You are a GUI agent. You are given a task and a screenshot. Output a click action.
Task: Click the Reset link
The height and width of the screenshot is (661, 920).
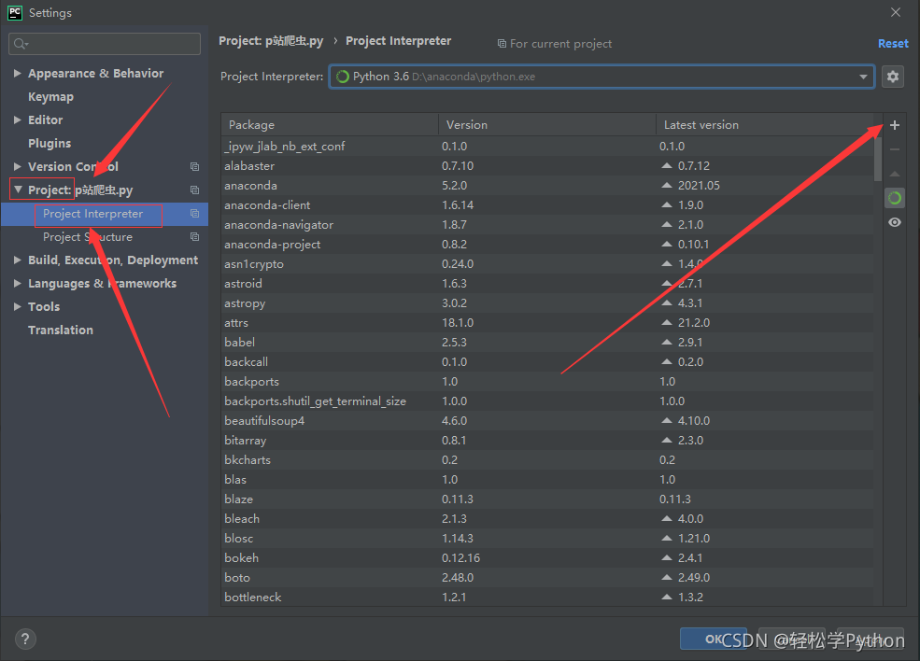[893, 43]
